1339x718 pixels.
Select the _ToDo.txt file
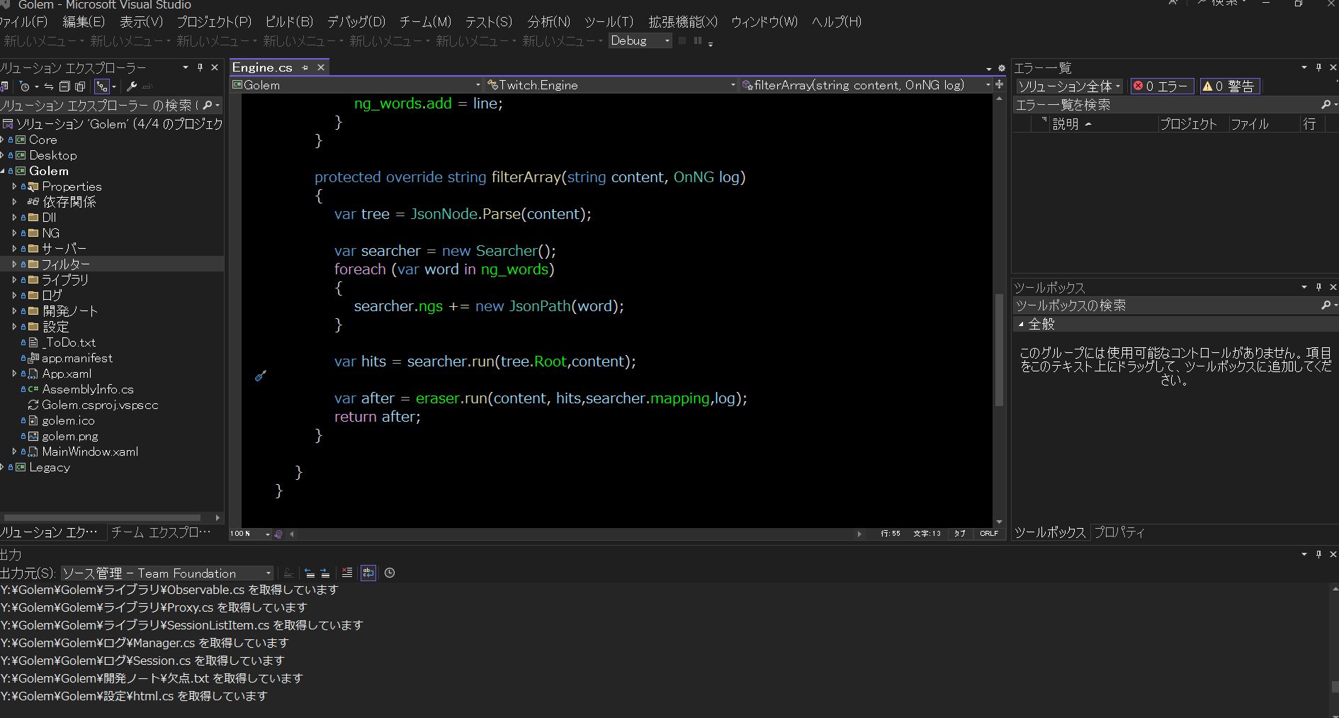tap(69, 342)
